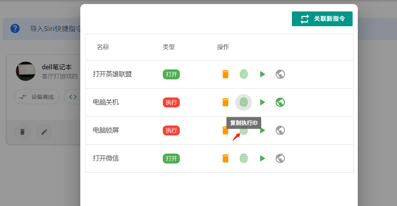Click the dell笔记本 device avatar
The height and width of the screenshot is (206, 397).
[x=26, y=71]
